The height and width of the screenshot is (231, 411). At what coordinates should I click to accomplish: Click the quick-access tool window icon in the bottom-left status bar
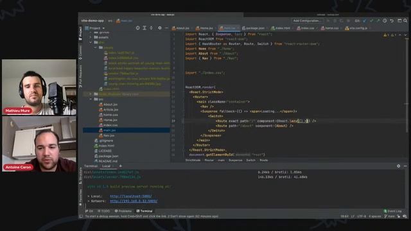click(x=81, y=216)
